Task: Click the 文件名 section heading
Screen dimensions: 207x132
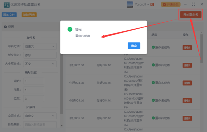Action: click(x=31, y=38)
